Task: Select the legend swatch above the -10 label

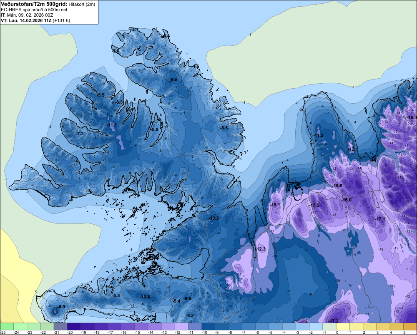Action: 208,326
